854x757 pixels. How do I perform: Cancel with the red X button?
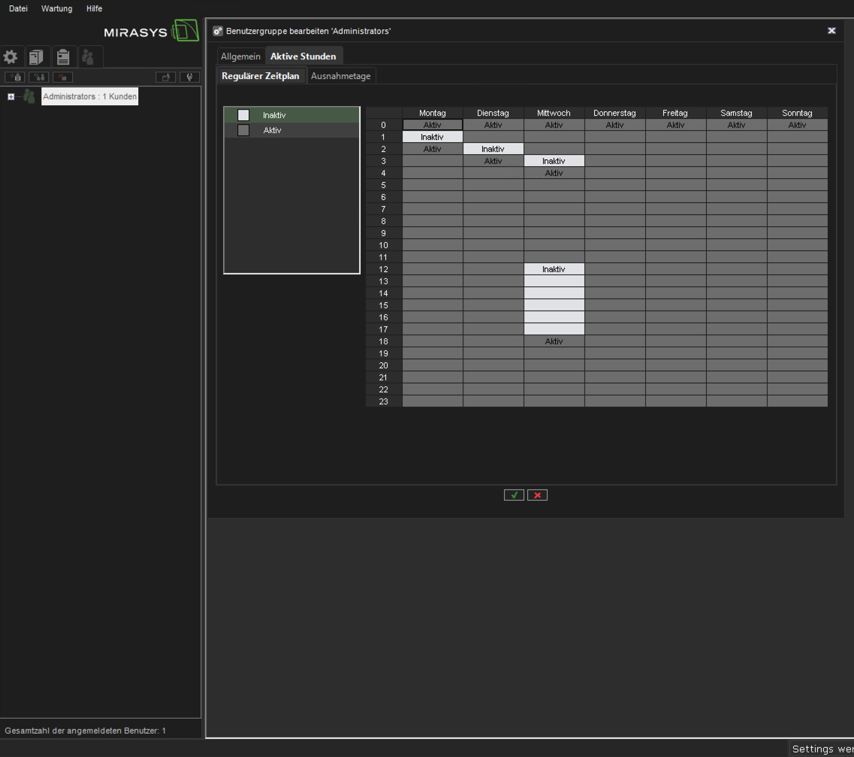point(537,495)
